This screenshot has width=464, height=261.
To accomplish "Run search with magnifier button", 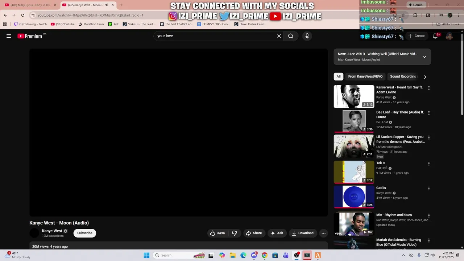I will pyautogui.click(x=291, y=36).
